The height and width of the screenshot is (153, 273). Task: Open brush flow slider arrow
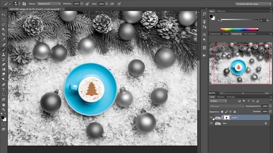coord(107,4)
